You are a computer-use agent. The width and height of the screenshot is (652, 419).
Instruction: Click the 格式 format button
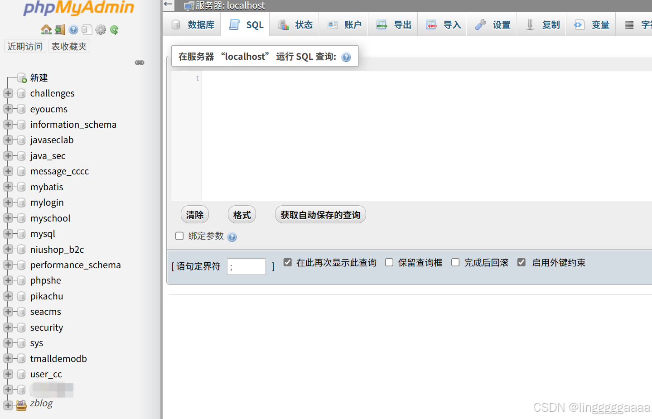tap(242, 215)
